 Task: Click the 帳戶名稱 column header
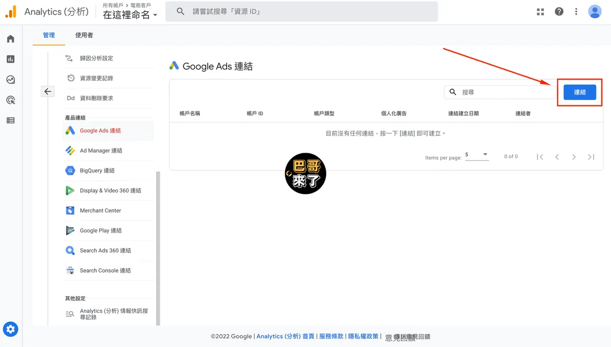pyautogui.click(x=190, y=113)
